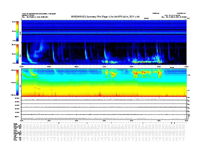Image resolution: width=201 pixels, height=155 pixels.
Task: Click the -160.00 label on TNR color bar
Action: (13, 95)
